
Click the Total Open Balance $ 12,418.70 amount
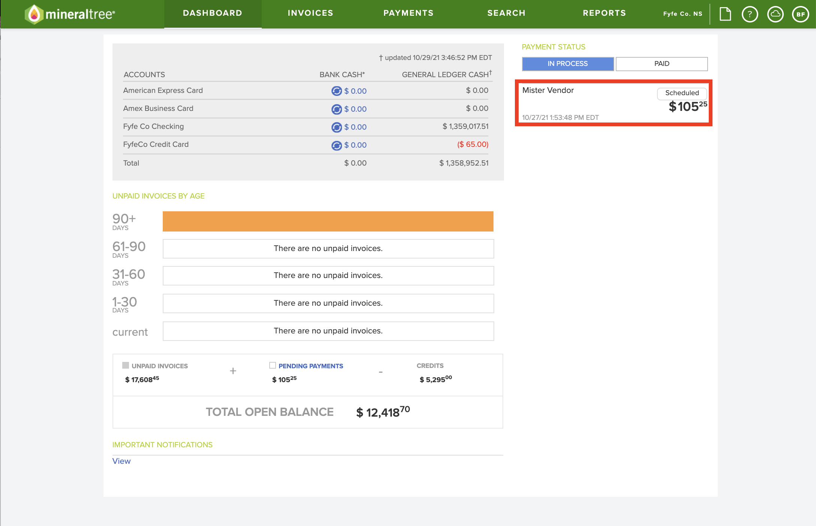click(383, 412)
